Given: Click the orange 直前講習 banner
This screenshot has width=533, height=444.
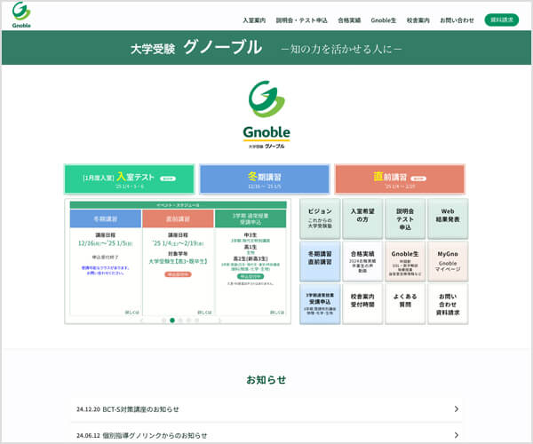Looking at the screenshot, I should 400,178.
